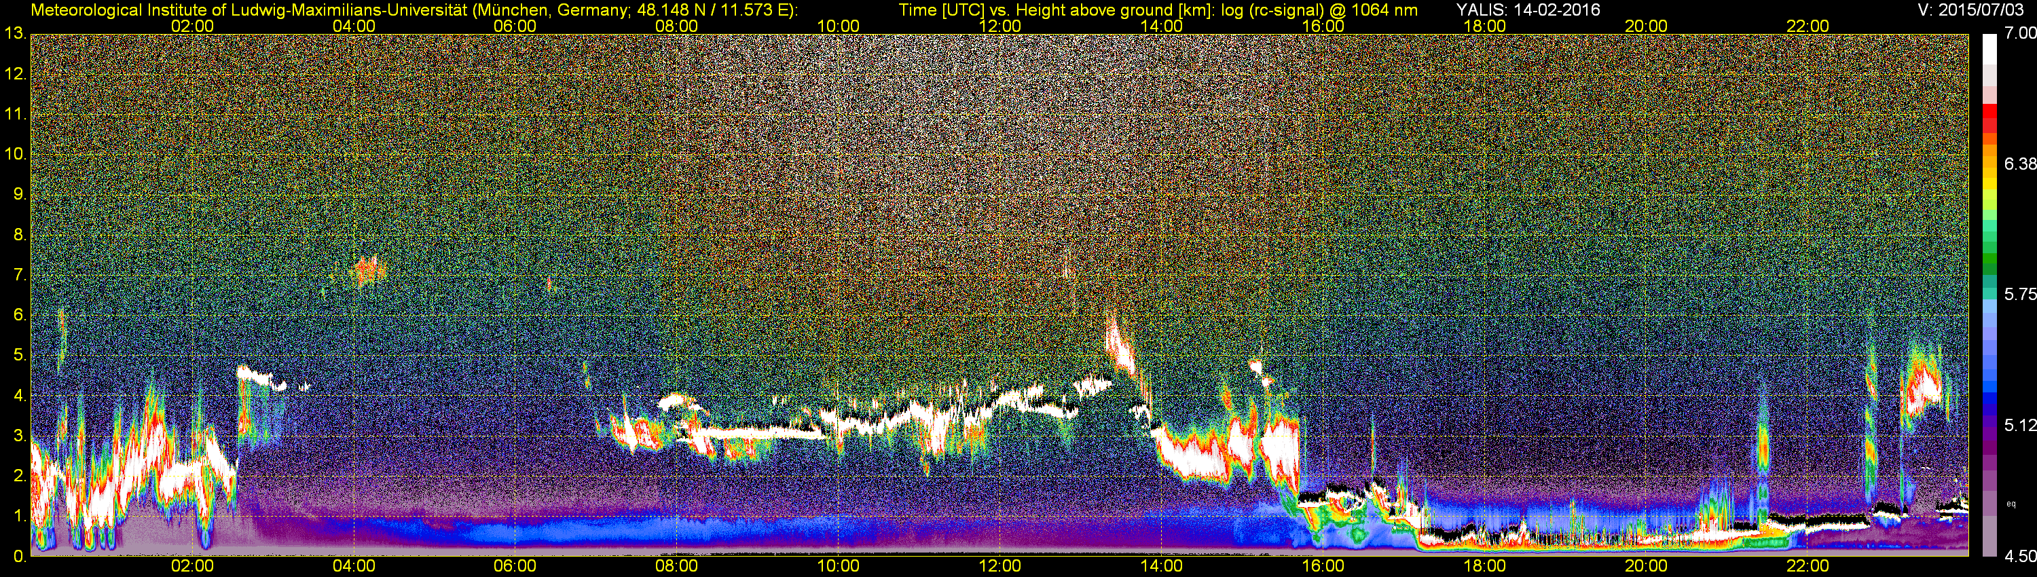Click the 14:00 label on the bottom time axis

1161,566
